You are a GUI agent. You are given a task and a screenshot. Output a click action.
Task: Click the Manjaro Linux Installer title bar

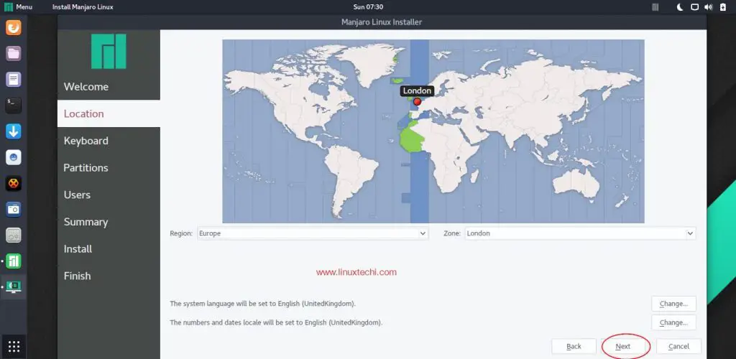click(x=382, y=22)
